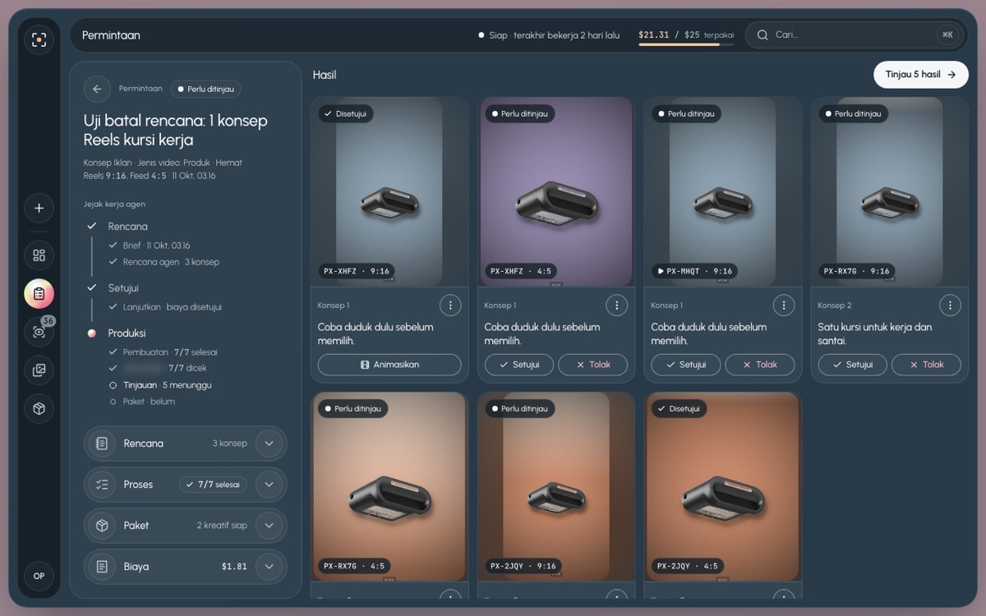Screen dimensions: 986x616
Task: Expand the Rencana section chevron
Action: click(269, 444)
